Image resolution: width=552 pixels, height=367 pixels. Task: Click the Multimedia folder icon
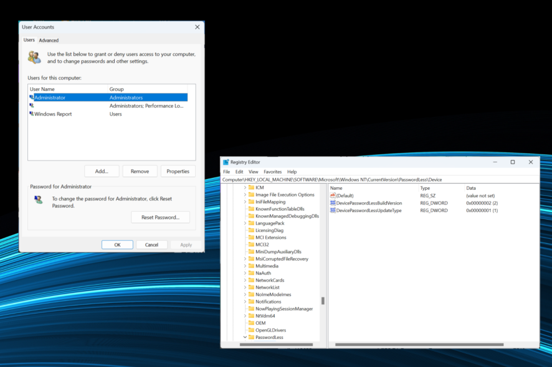(x=251, y=266)
